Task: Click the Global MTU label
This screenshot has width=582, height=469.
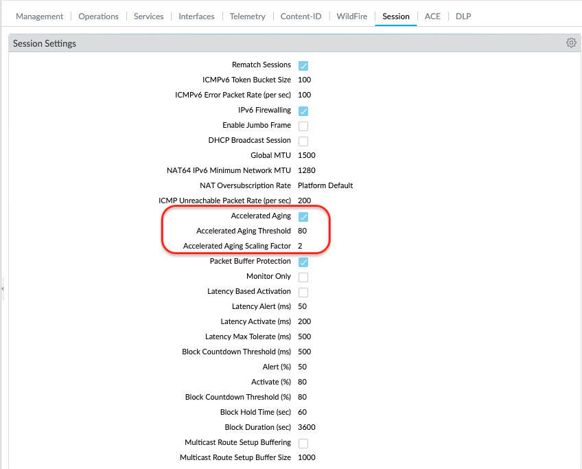Action: pos(270,155)
